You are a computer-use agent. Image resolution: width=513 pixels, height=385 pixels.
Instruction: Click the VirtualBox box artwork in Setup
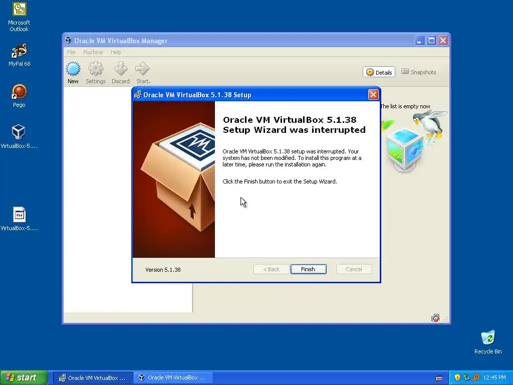[x=174, y=179]
